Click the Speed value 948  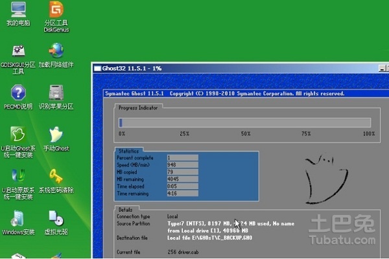[x=183, y=165]
